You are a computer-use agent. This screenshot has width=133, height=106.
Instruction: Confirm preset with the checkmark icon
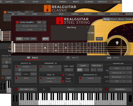[x=96, y=89]
